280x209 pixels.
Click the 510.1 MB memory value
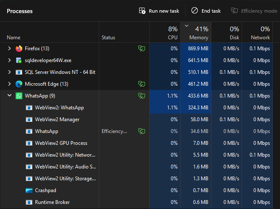click(198, 72)
